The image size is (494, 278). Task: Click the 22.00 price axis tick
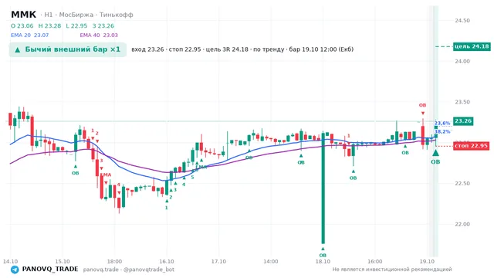coord(462,224)
